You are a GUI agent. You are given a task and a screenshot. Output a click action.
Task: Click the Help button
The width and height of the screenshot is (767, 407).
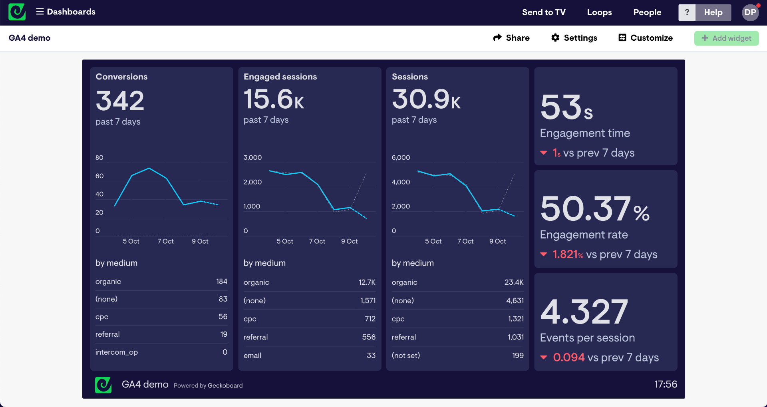click(x=713, y=12)
